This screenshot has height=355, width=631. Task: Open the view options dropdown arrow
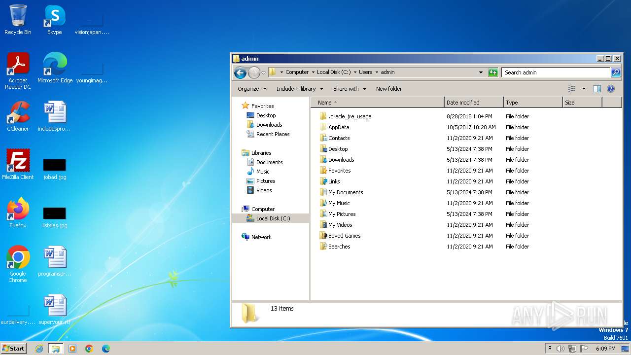click(x=584, y=89)
